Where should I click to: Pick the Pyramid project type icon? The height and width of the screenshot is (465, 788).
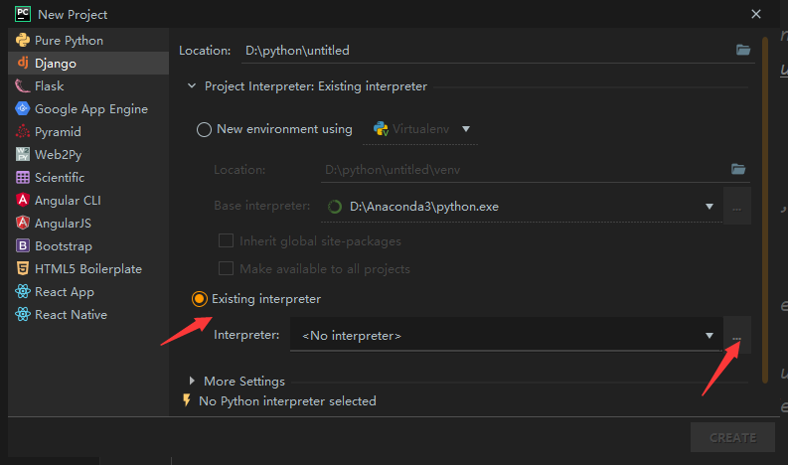(22, 132)
